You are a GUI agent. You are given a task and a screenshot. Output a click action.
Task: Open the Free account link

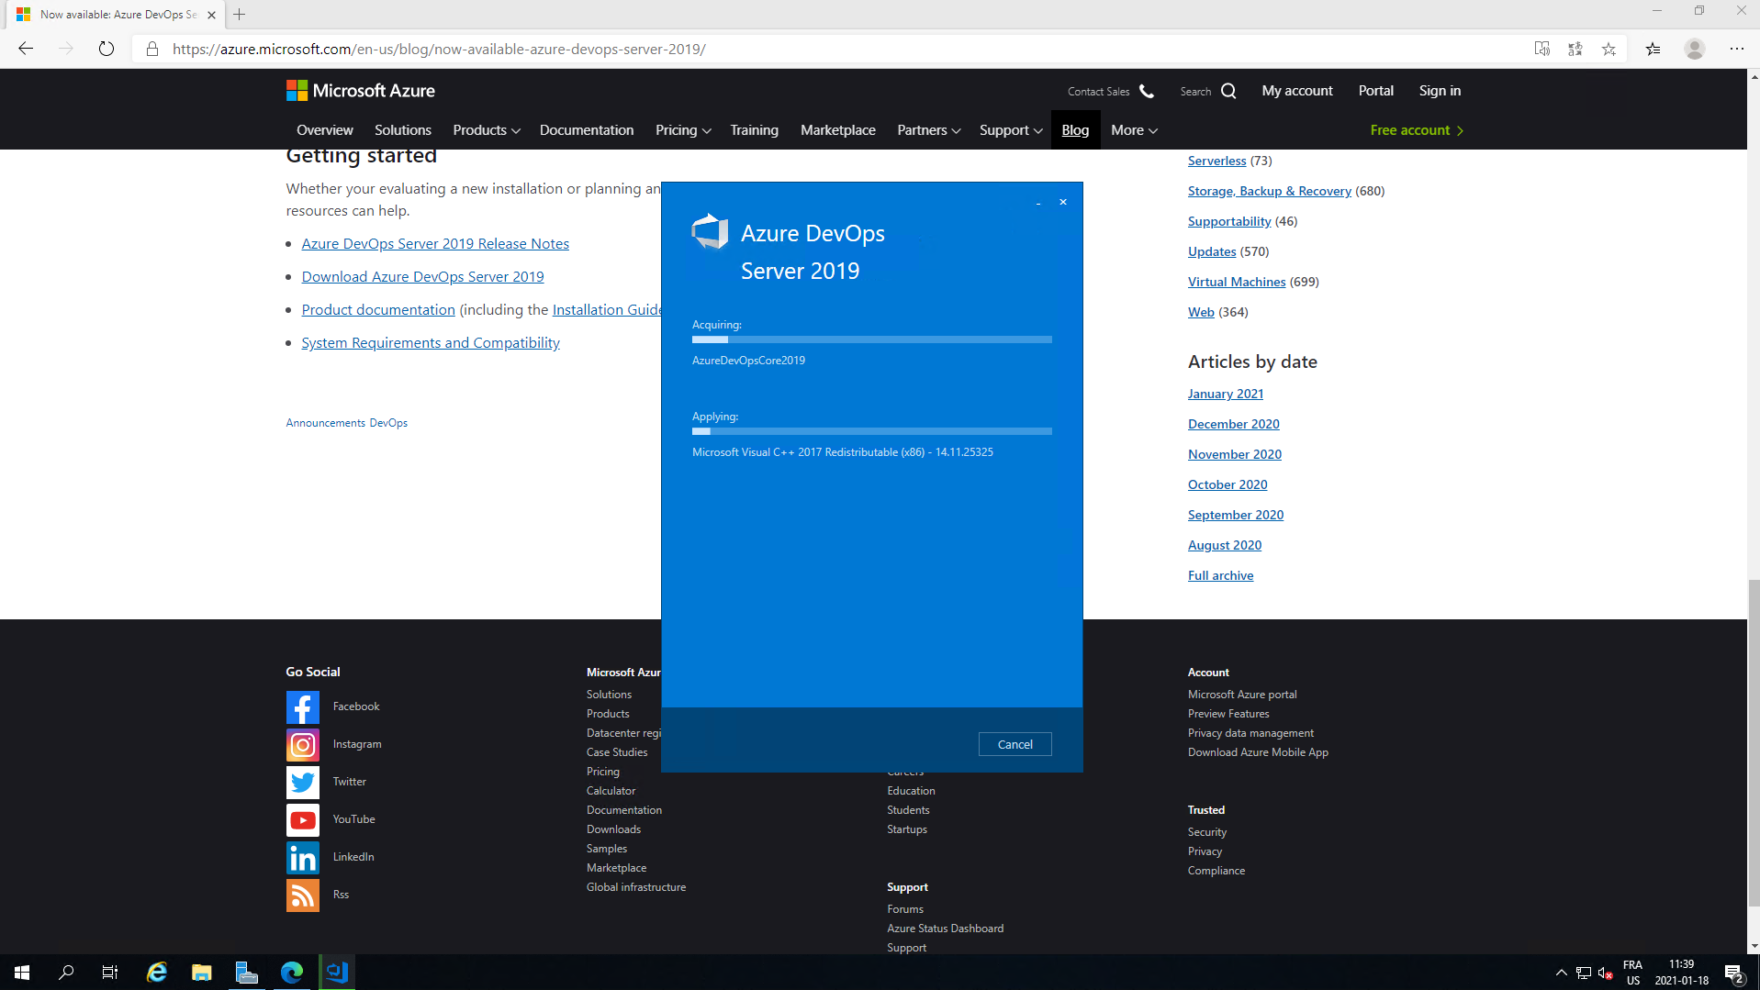click(x=1416, y=130)
